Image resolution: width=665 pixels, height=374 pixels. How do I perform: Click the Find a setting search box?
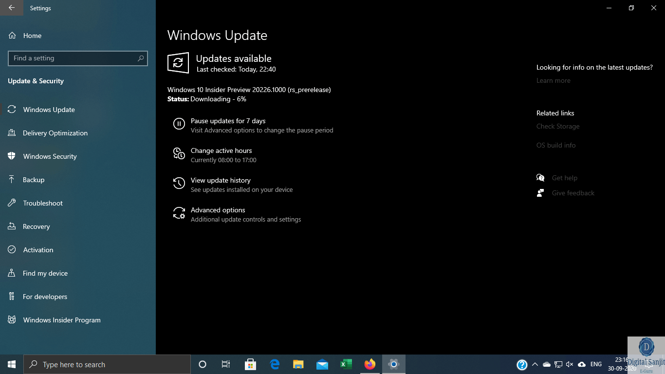point(78,58)
